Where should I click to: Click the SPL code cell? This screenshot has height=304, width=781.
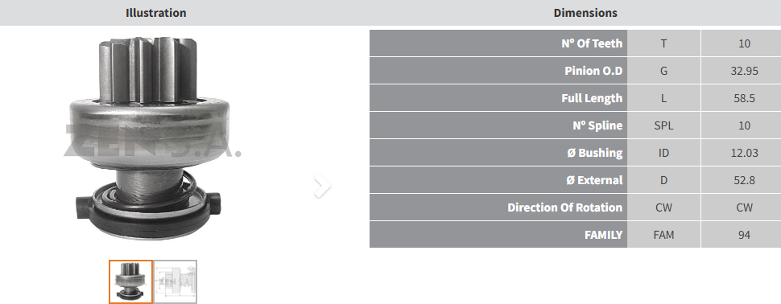coord(664,125)
